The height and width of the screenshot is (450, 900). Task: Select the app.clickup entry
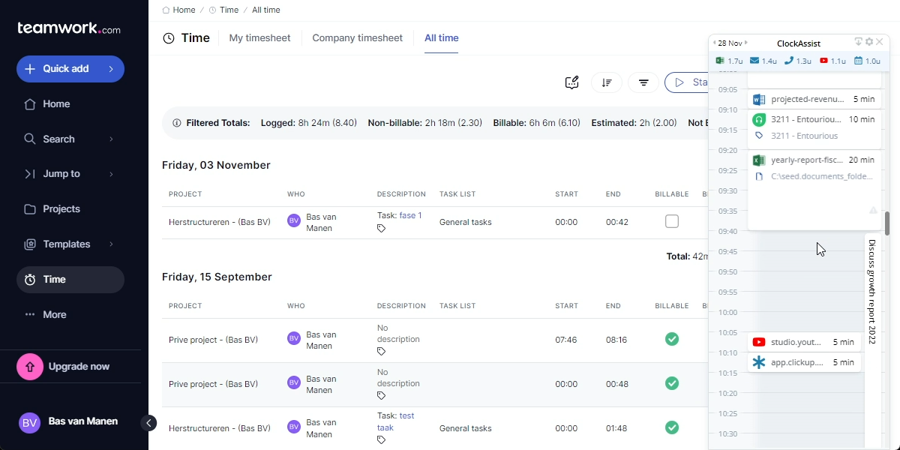(x=805, y=362)
